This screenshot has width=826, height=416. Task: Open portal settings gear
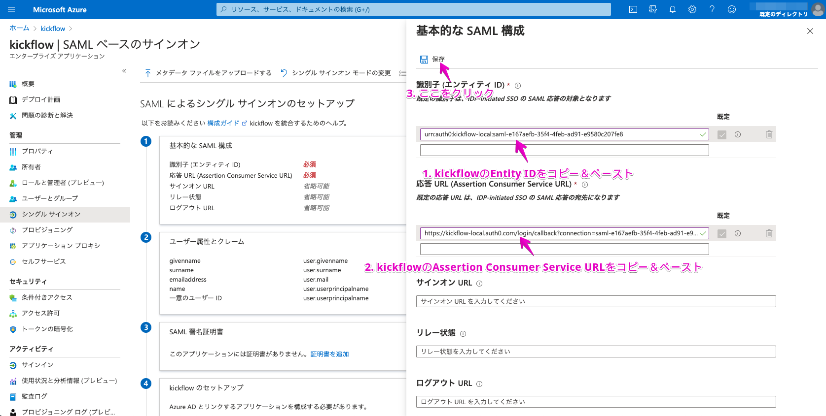click(x=692, y=9)
